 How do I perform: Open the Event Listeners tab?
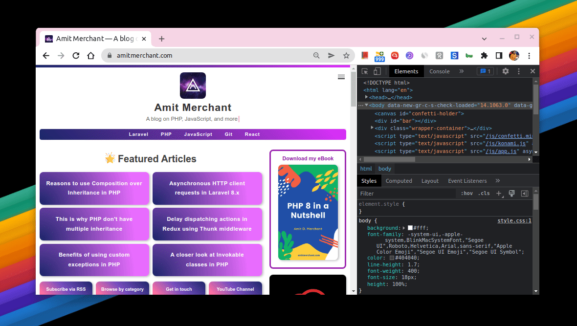coord(467,181)
